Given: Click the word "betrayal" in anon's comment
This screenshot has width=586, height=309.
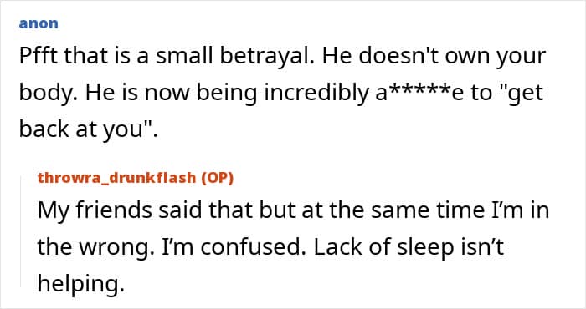Looking at the screenshot, I should pyautogui.click(x=267, y=57).
